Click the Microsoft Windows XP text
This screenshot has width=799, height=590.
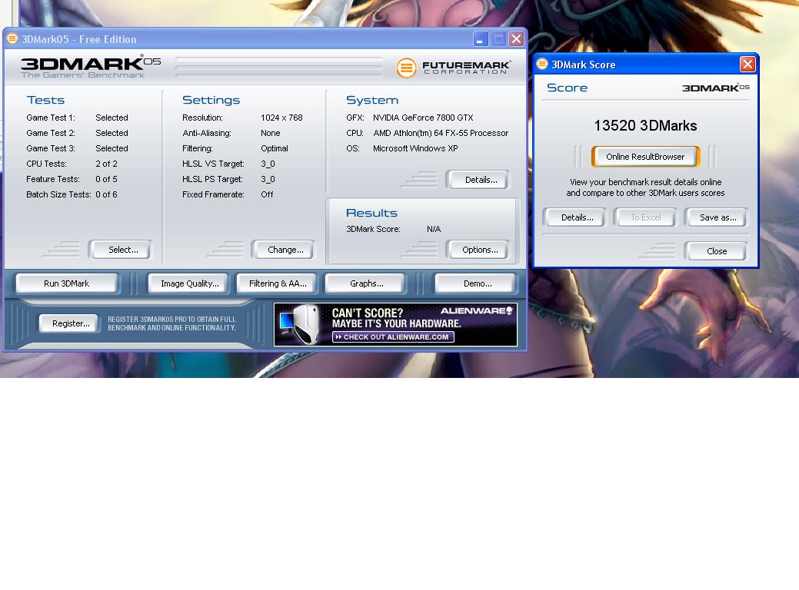coord(415,148)
